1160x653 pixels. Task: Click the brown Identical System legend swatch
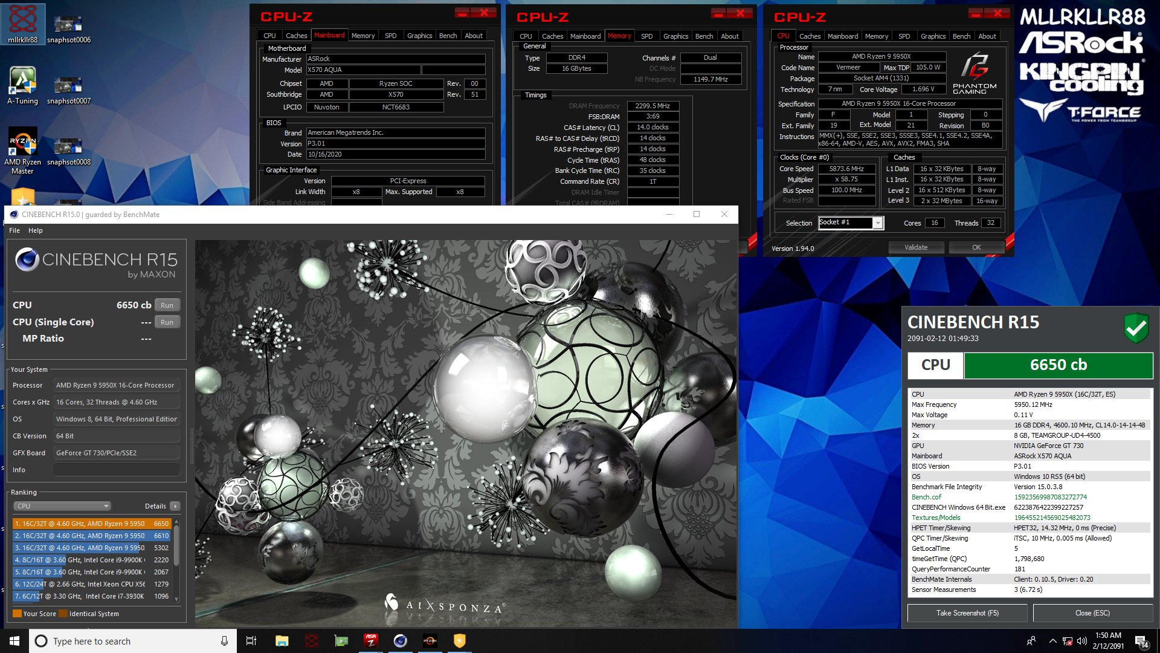(63, 614)
